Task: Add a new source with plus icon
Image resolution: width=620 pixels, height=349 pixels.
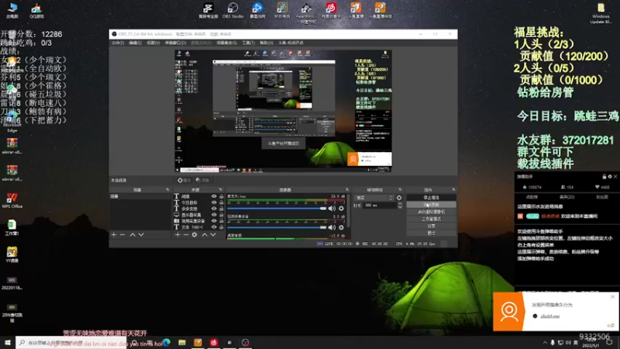Action: coord(177,235)
